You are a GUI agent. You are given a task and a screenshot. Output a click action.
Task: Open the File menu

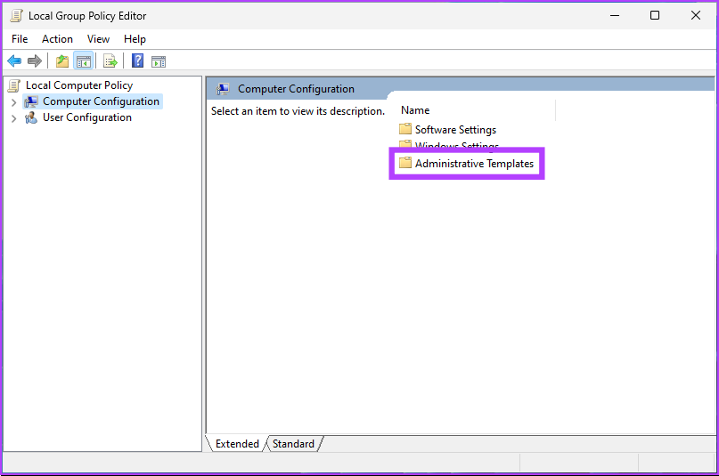point(20,39)
